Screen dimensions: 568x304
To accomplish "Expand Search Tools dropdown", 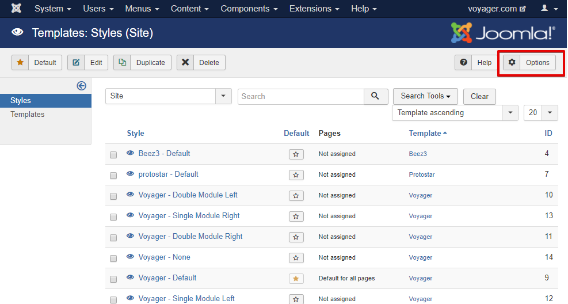I will point(425,96).
